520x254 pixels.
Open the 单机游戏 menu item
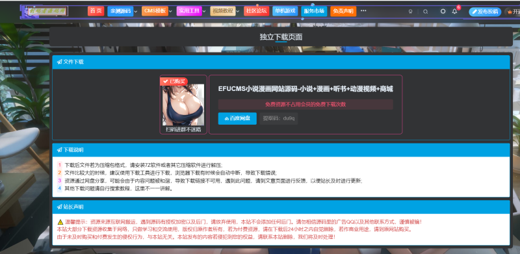point(285,11)
